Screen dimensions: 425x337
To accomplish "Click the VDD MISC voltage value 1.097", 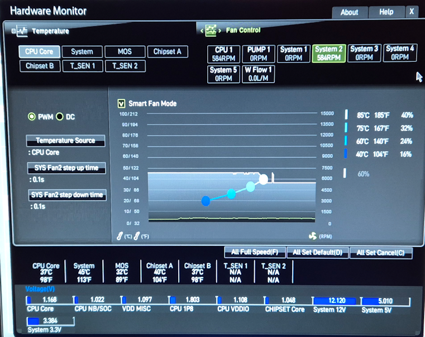I will pos(145,300).
